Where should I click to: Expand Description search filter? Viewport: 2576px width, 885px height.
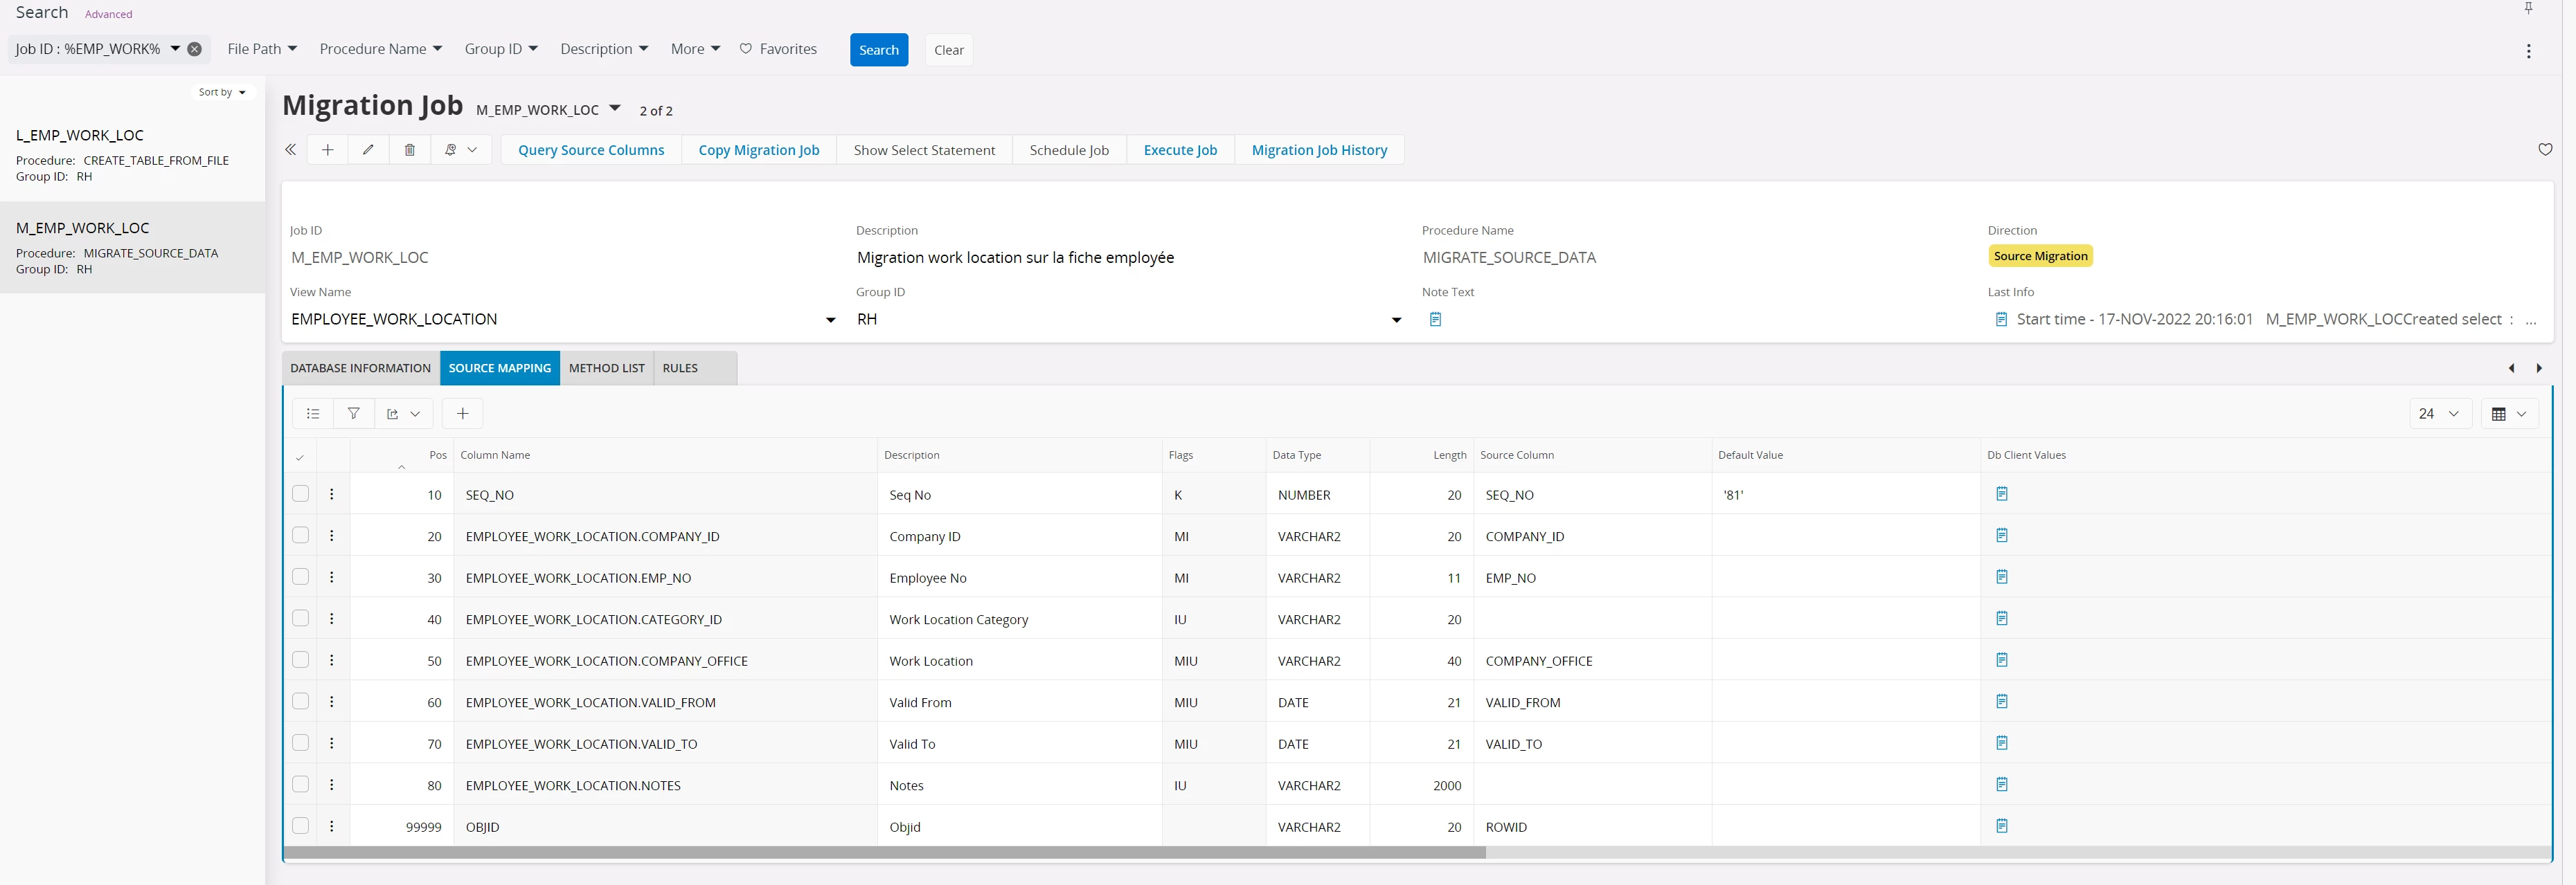coord(604,49)
